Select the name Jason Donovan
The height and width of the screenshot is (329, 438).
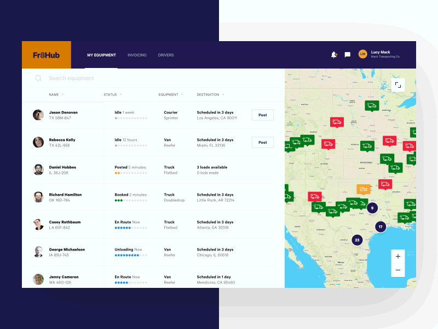[63, 112]
